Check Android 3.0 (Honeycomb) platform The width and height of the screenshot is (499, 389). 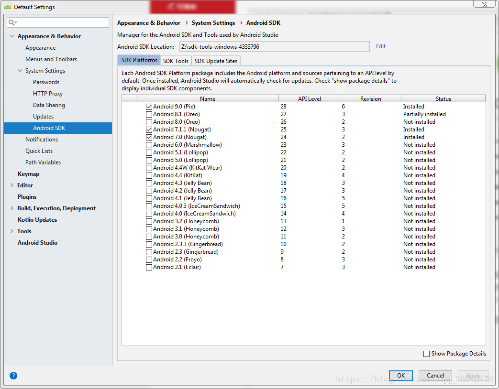tap(149, 237)
